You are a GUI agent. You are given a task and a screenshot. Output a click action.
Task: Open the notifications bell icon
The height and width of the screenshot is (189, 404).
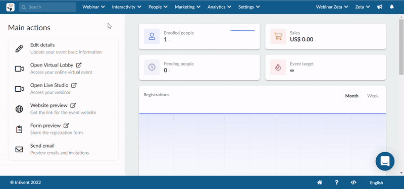click(x=392, y=7)
